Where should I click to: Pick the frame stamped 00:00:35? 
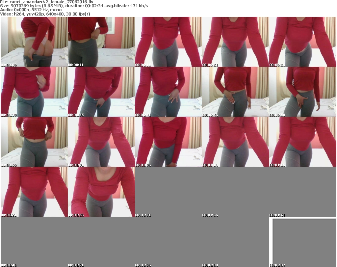click(x=101, y=92)
